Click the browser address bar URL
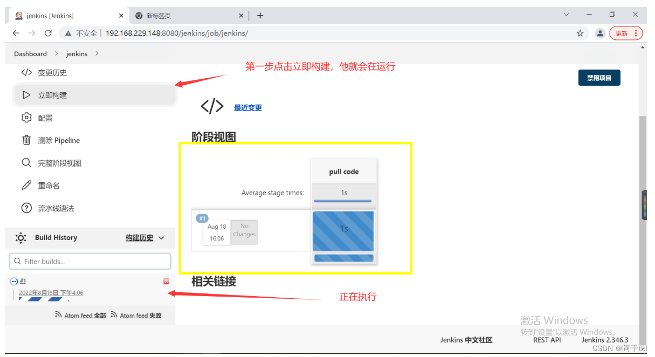655x357 pixels. coord(177,33)
